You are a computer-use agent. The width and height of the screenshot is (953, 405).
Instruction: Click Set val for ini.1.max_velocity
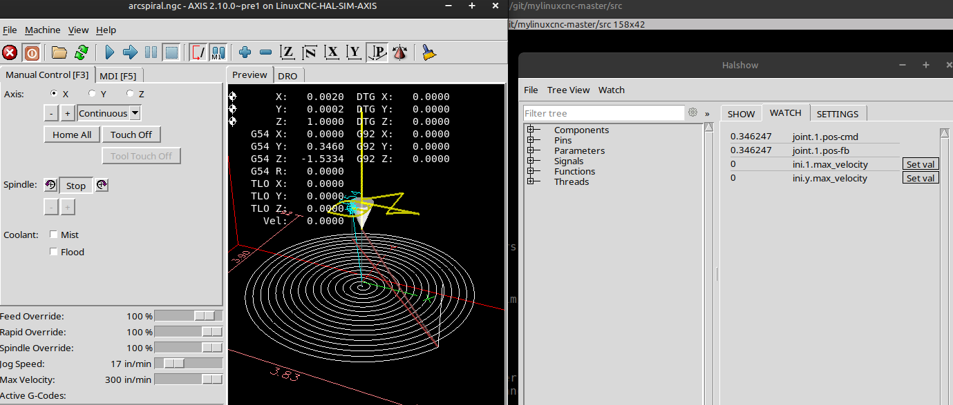pyautogui.click(x=921, y=164)
